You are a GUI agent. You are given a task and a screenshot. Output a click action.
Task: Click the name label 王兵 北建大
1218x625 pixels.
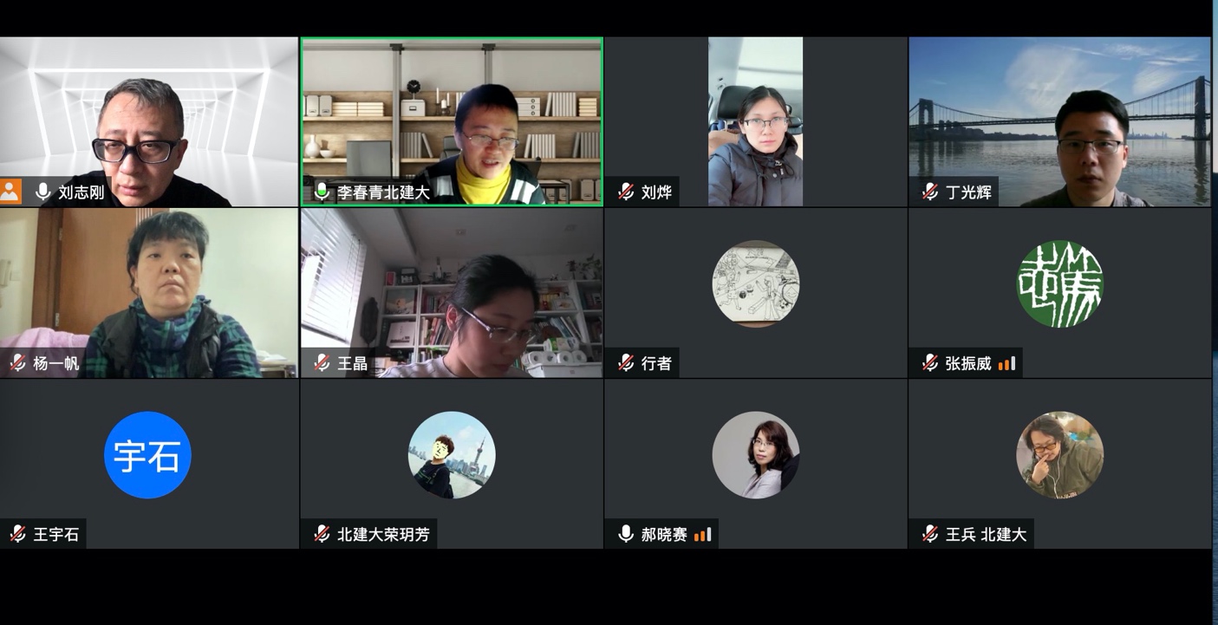click(x=987, y=534)
